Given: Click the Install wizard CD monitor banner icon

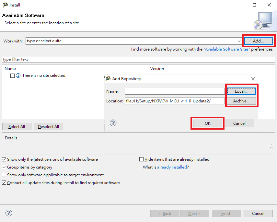Looking at the screenshot, I should [262, 20].
